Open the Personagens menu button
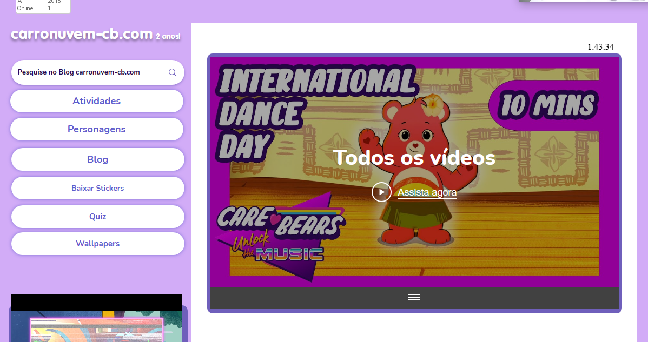This screenshot has width=648, height=342. 97,129
